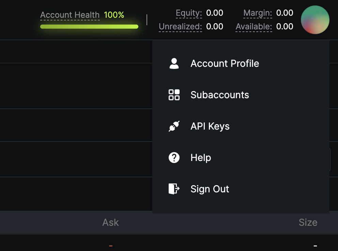Click the Subaccounts grid icon
This screenshot has width=338, height=251.
tap(174, 95)
